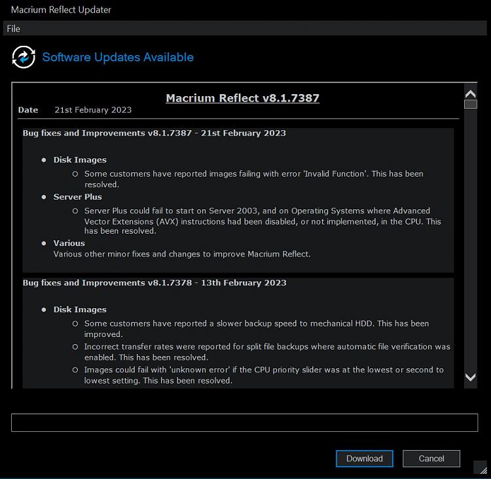Click 'Server Plus' bullet heading
This screenshot has height=479, width=491.
click(x=77, y=197)
